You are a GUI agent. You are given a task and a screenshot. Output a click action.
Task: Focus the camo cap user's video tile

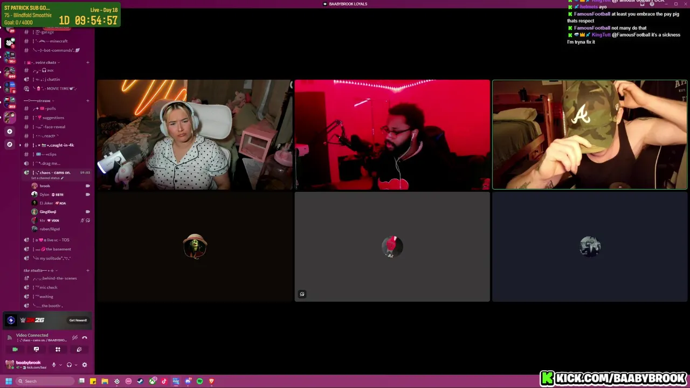590,135
